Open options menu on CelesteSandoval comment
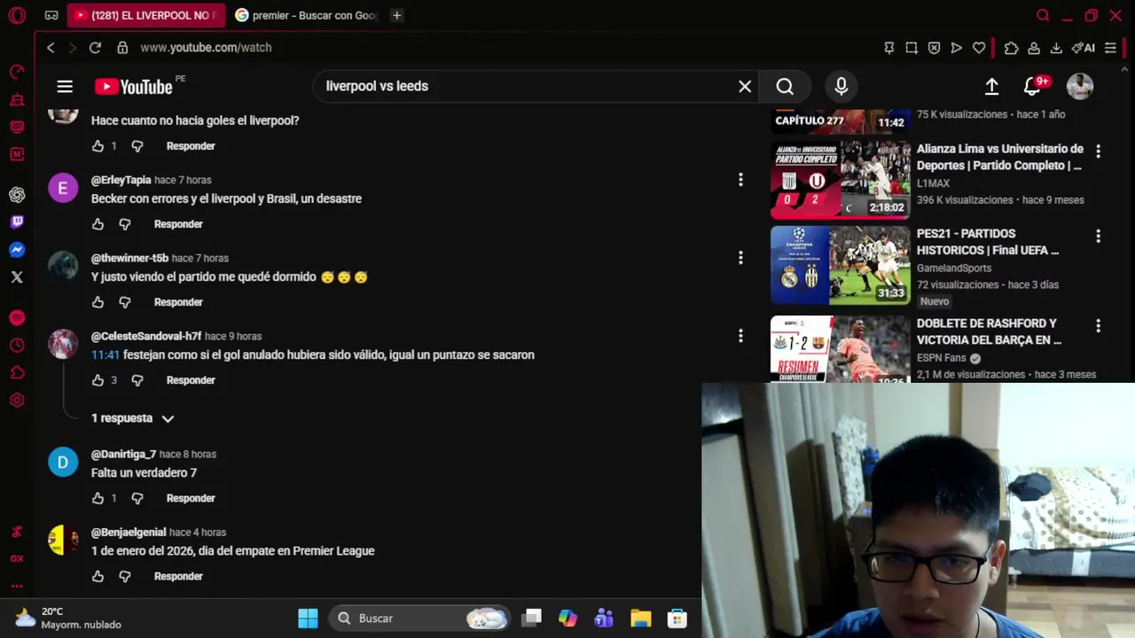This screenshot has height=638, width=1135. [740, 336]
